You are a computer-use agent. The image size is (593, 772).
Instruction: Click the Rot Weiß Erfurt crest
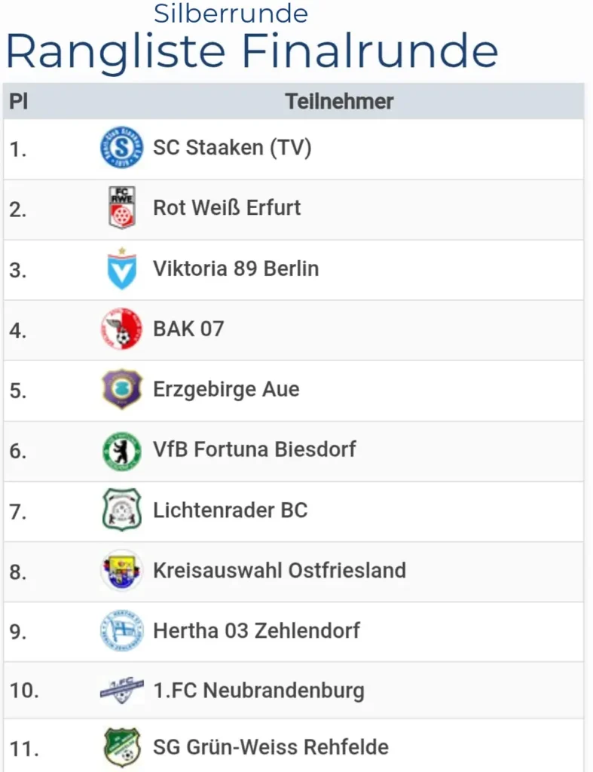pos(121,207)
